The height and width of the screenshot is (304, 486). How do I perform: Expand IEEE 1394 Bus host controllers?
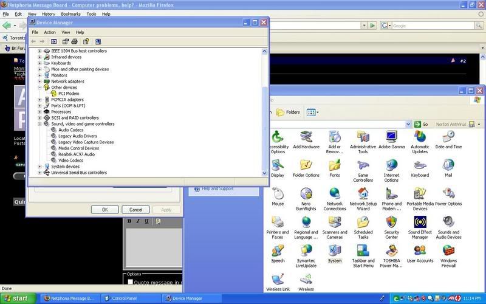[39, 51]
